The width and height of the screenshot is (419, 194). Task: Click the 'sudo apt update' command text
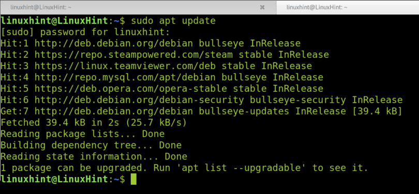pos(173,21)
